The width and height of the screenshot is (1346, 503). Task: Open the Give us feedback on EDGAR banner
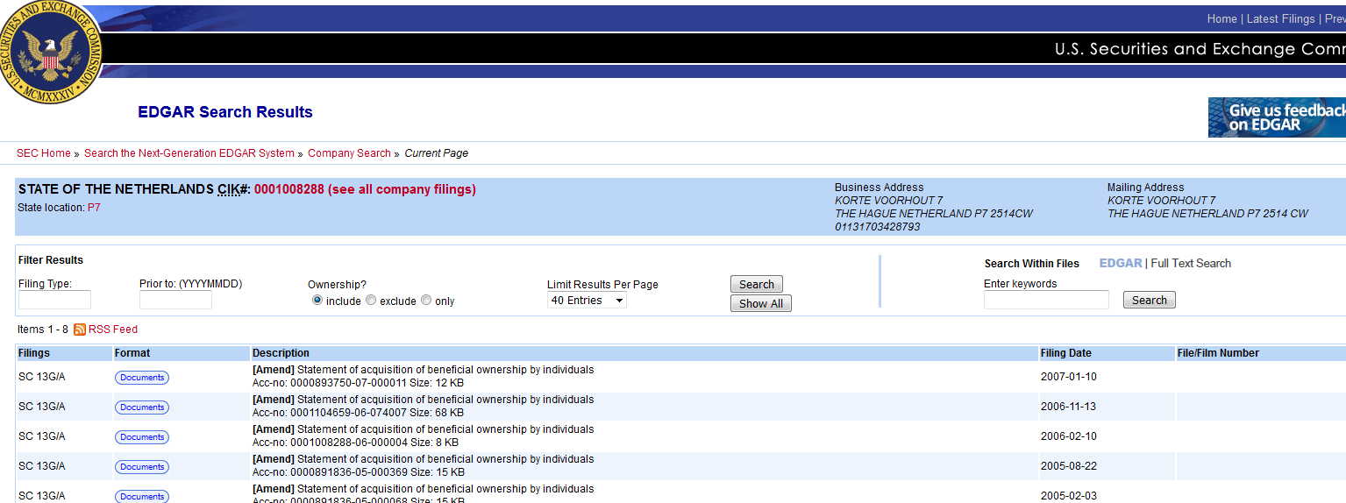coord(1277,117)
